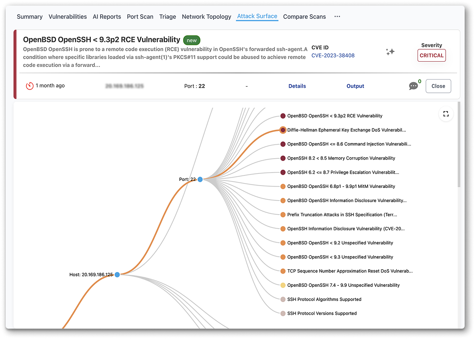Select highlighted Diffie-Hellman Key Exchange DoS node
Screen dimensions: 475x339
282,130
